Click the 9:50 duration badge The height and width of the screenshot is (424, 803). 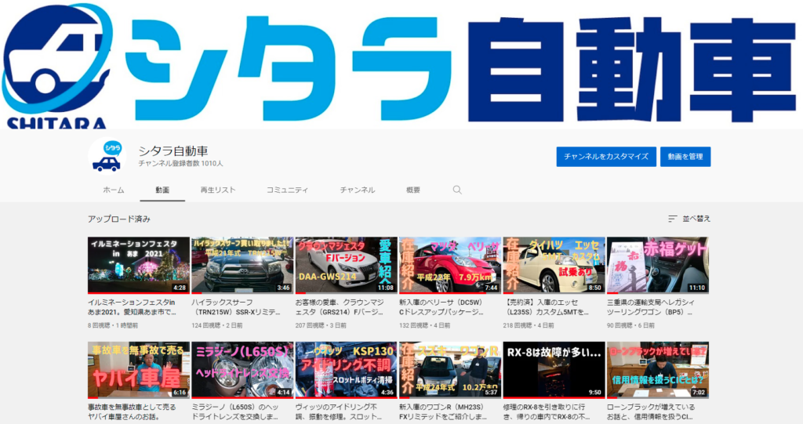tap(594, 392)
